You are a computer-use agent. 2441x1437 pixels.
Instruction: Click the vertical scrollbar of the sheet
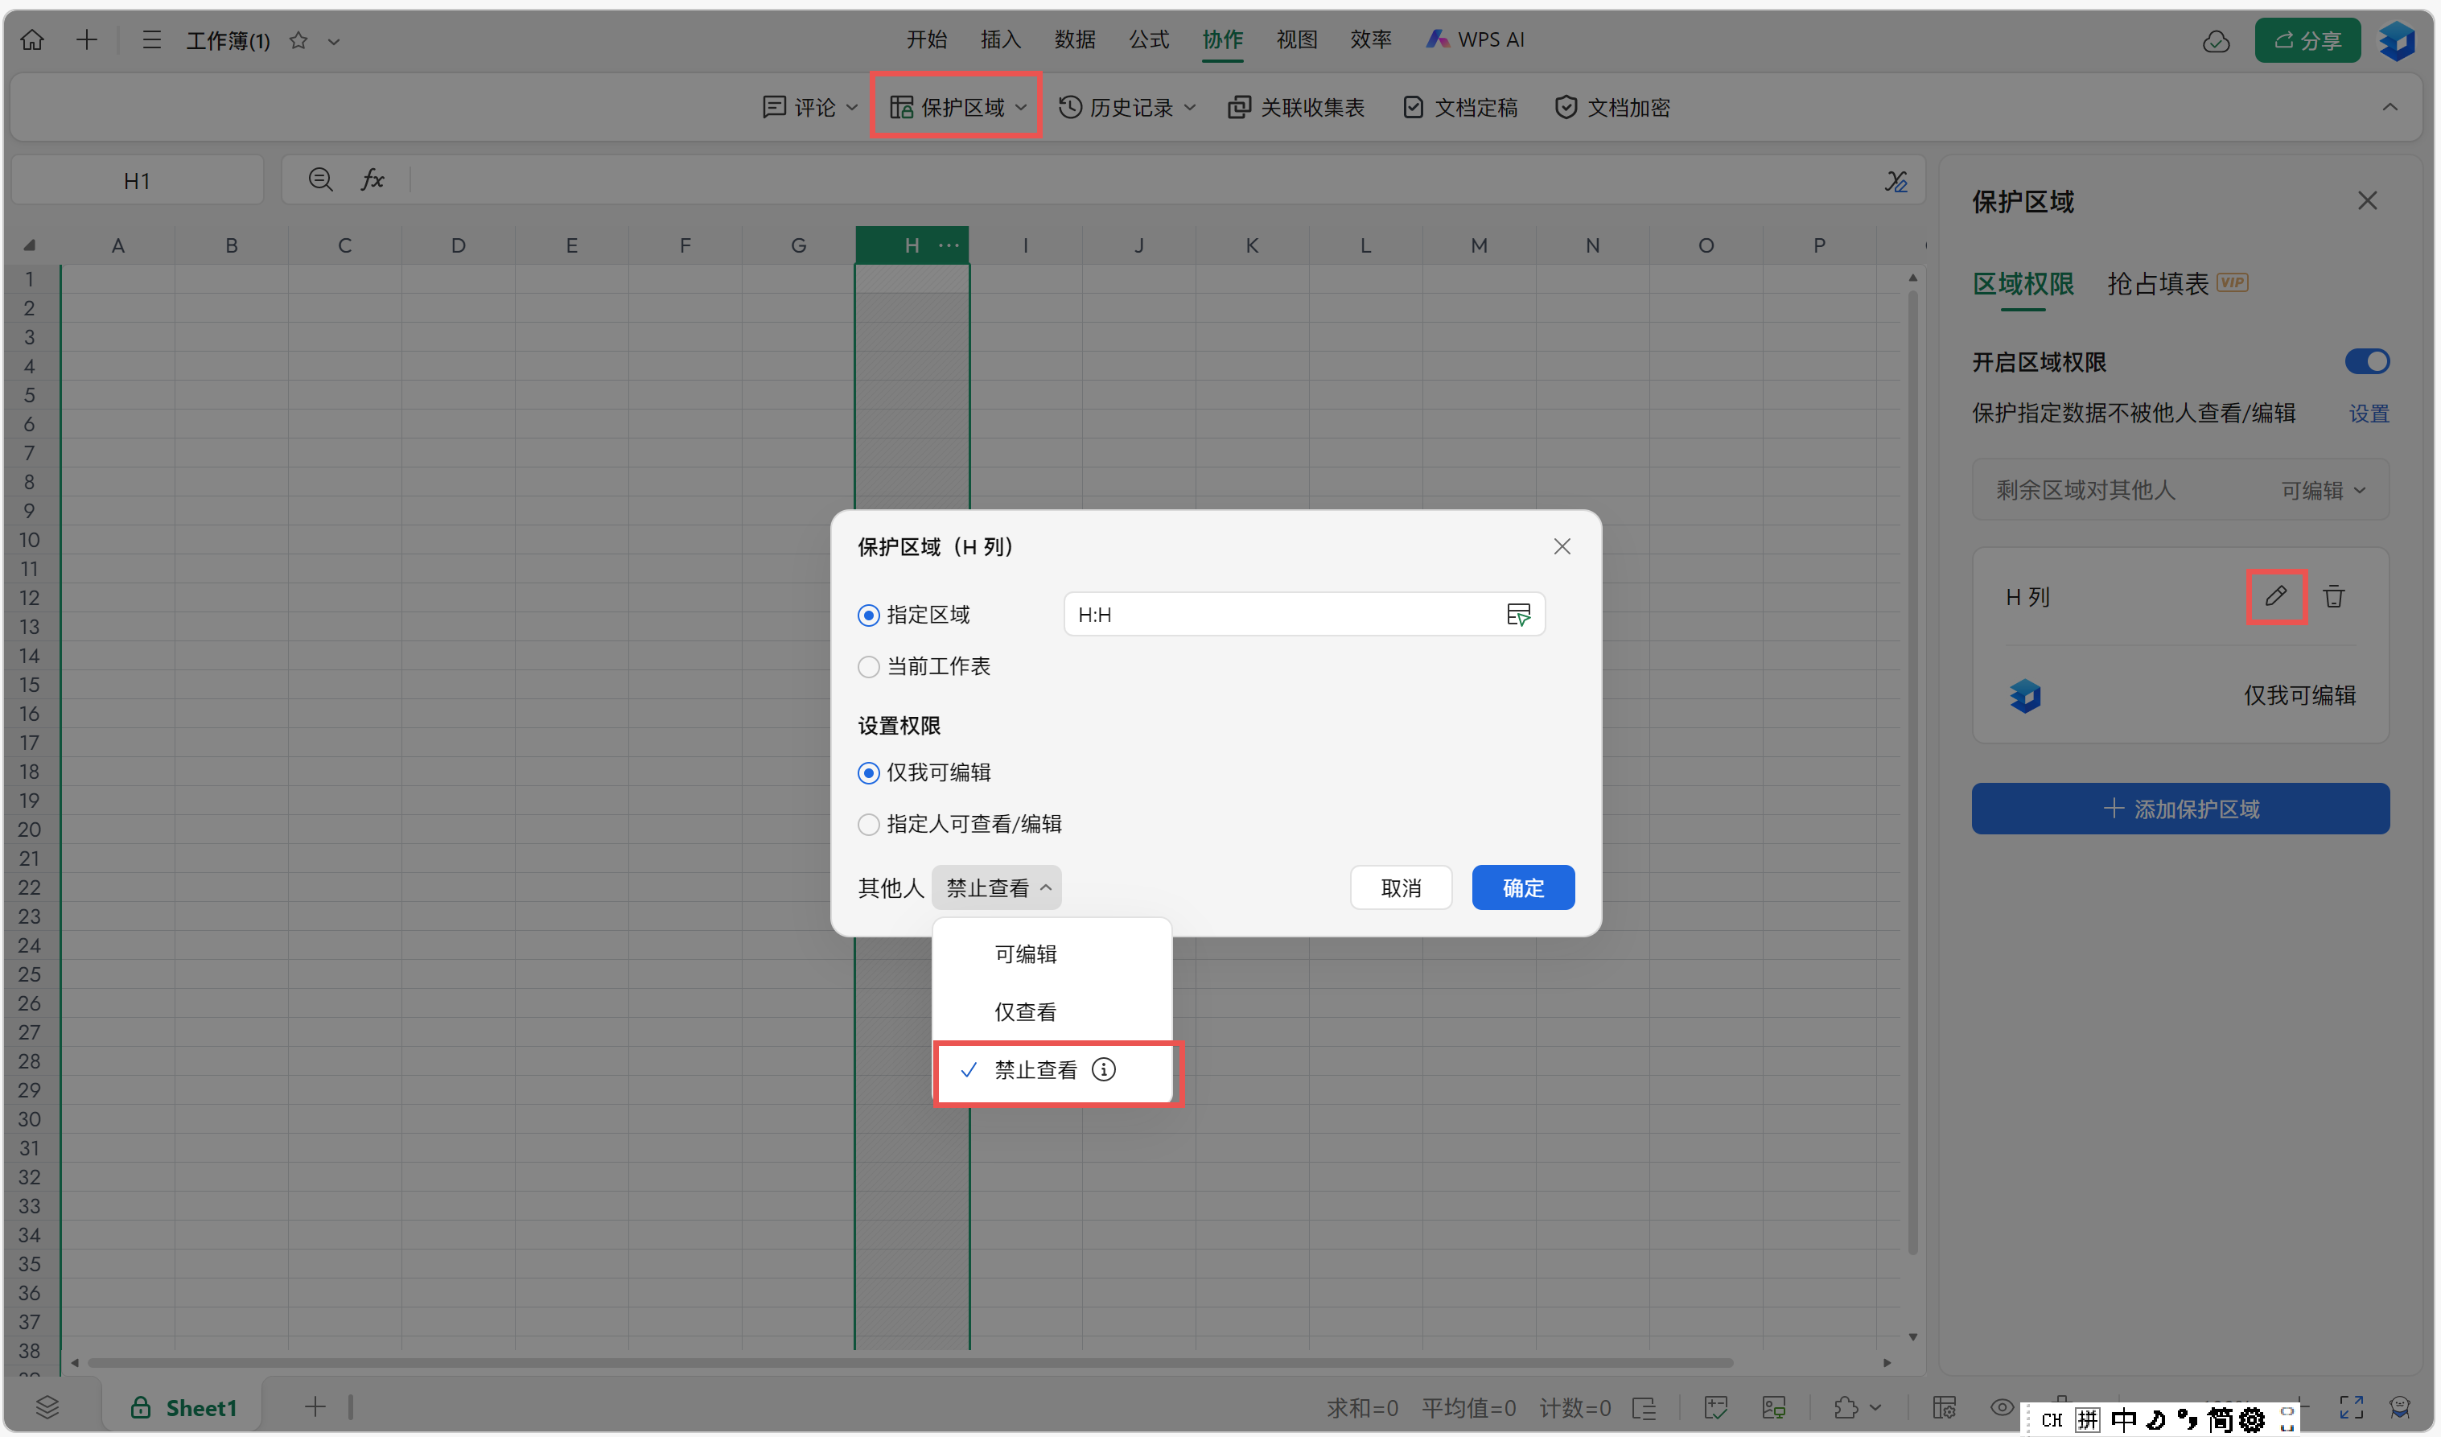coord(1912,775)
